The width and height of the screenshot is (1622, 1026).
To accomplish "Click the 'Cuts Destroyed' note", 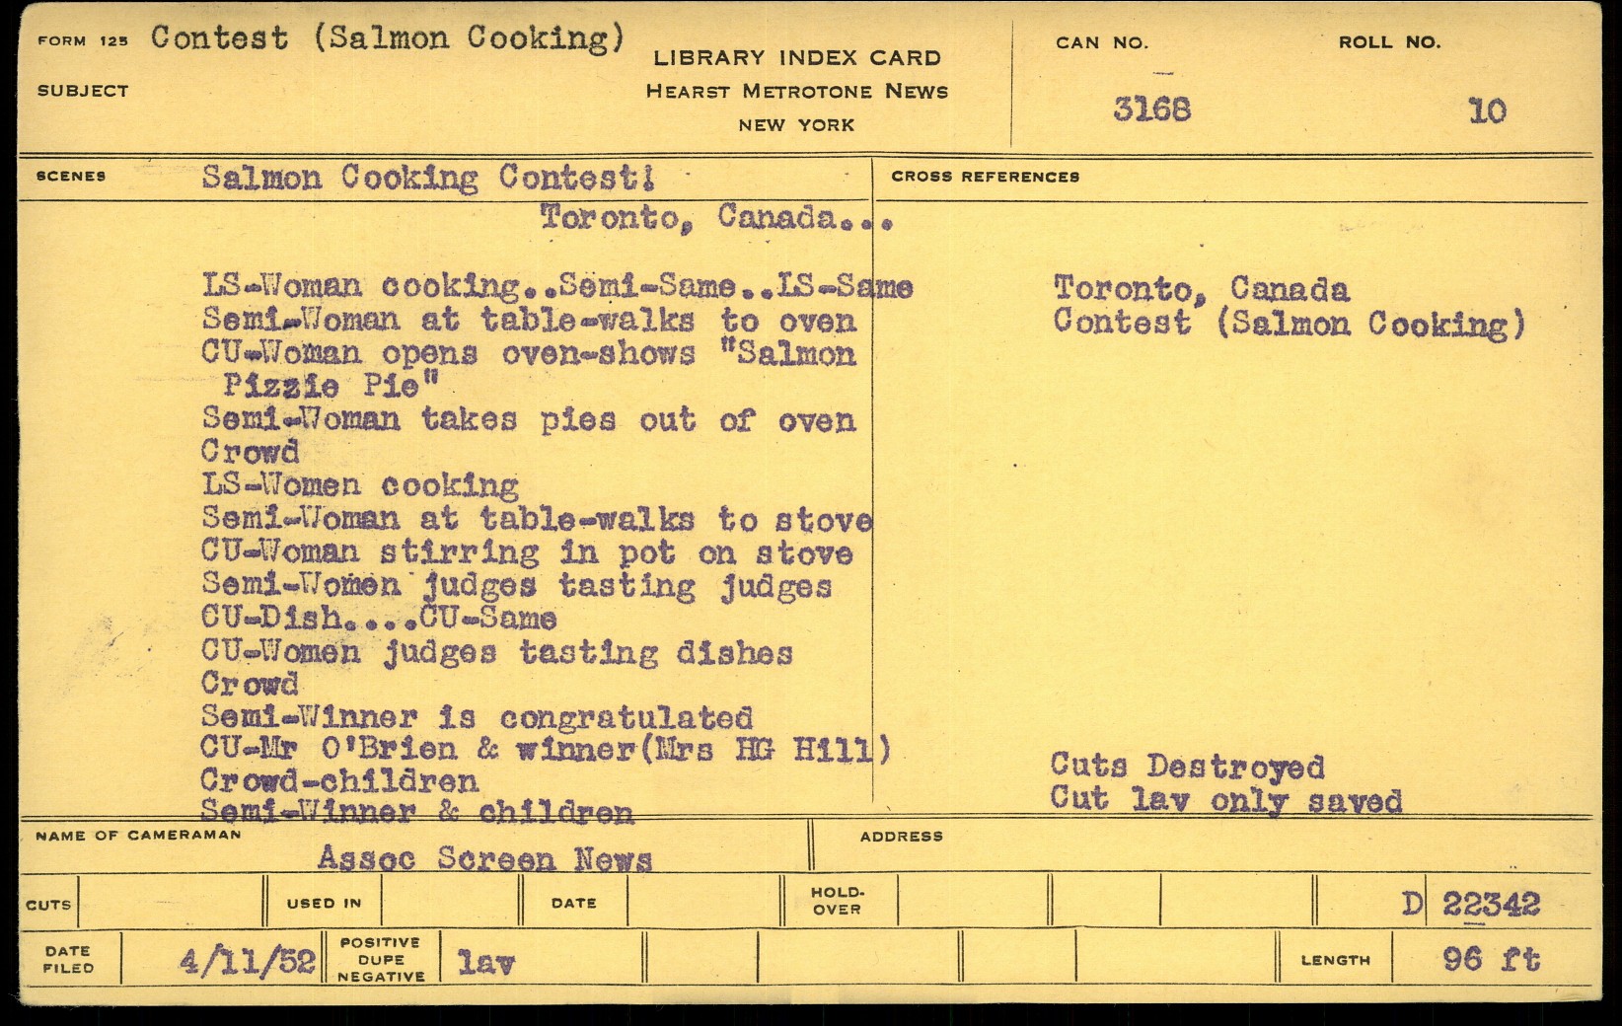I will [1187, 766].
